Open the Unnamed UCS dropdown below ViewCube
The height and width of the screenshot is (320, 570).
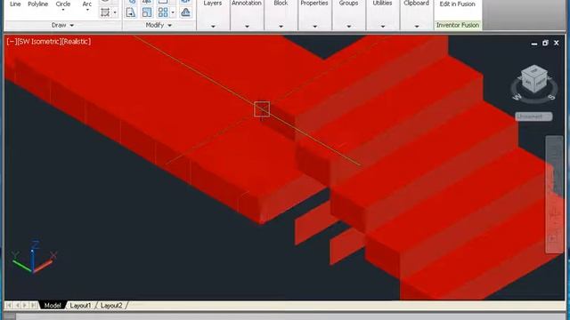[x=533, y=116]
